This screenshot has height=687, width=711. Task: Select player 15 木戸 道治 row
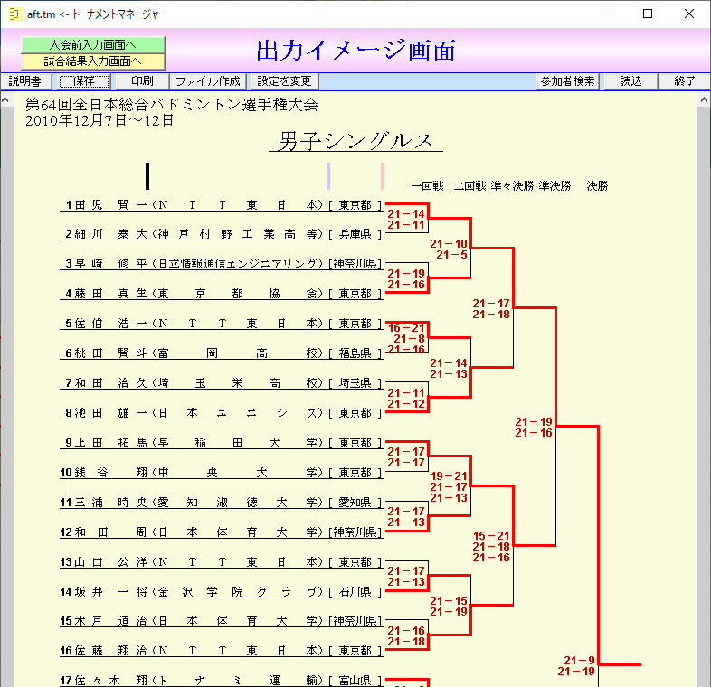click(222, 621)
